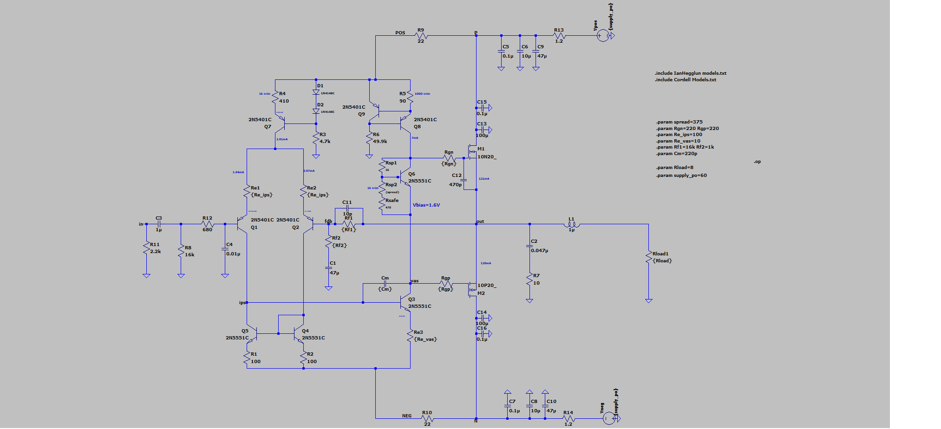The width and height of the screenshot is (941, 429).
Task: Select the Q6 bias spreader transistor
Action: point(405,177)
